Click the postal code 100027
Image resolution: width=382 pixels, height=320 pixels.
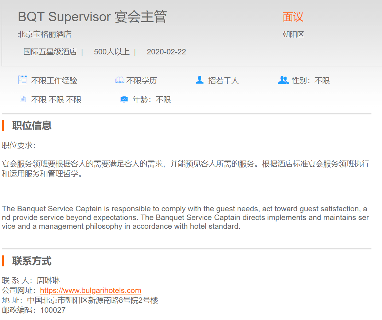53,311
